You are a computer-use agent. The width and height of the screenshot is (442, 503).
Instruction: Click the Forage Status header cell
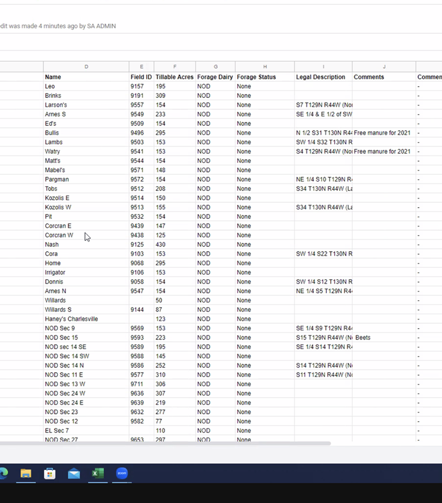tap(256, 77)
